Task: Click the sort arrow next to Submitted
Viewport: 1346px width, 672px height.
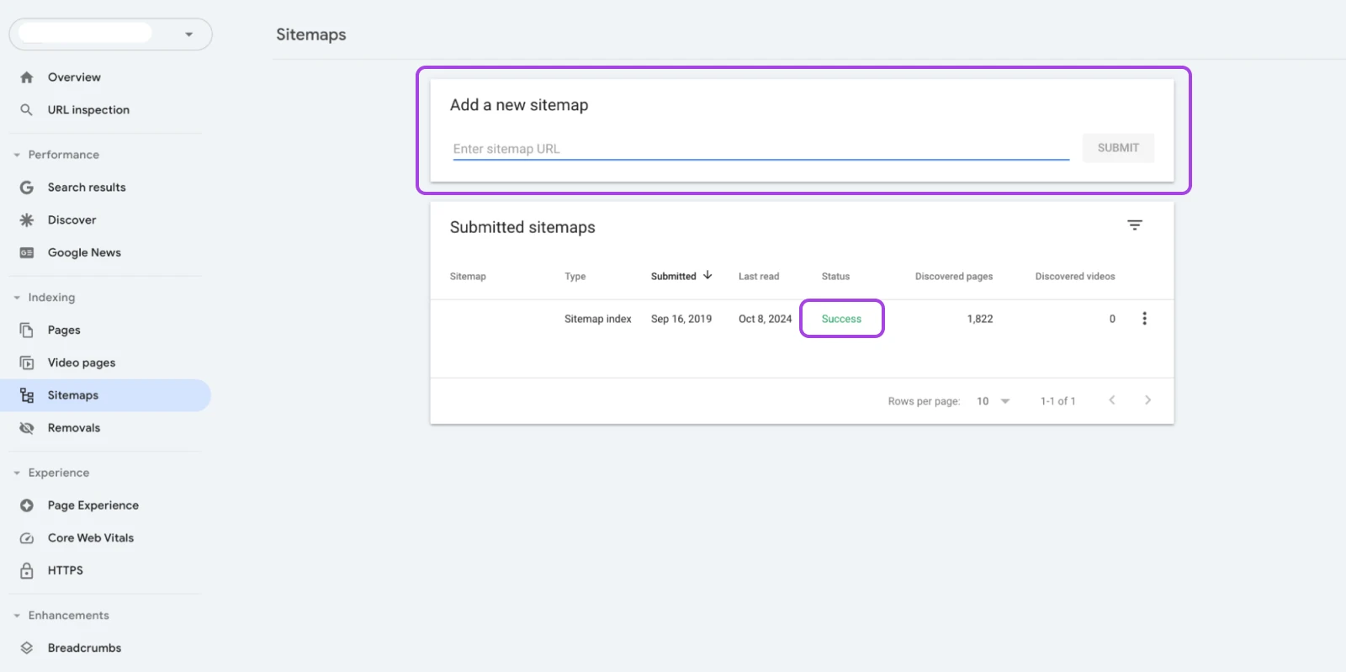Action: click(x=707, y=275)
